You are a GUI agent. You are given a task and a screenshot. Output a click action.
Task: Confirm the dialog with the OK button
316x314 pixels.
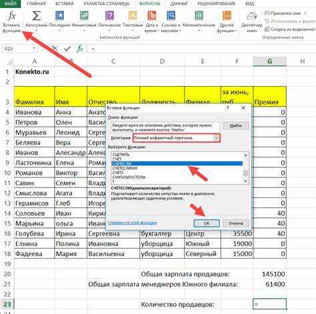point(207,223)
